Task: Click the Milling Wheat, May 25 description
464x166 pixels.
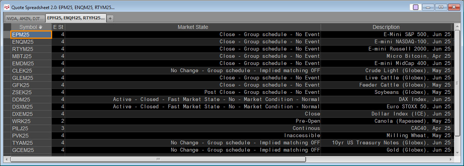Action: coord(419,136)
